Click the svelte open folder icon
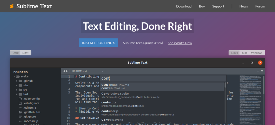275x125 pixels. [18, 76]
